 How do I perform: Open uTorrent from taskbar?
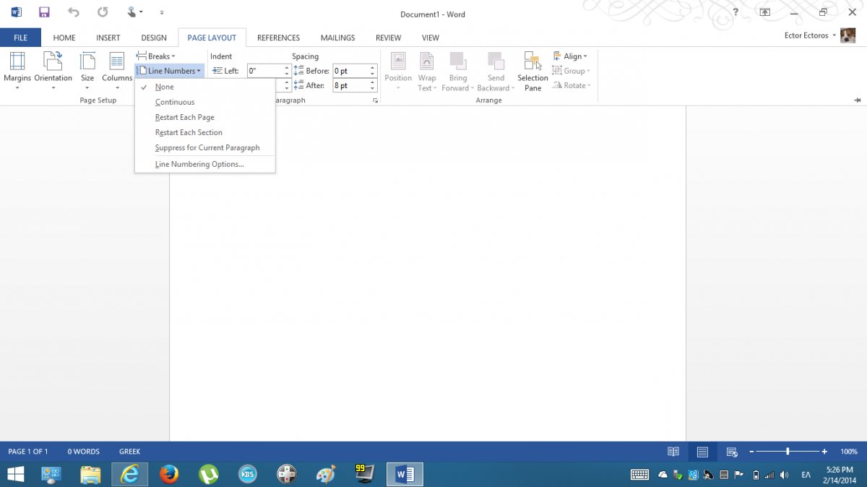[209, 474]
